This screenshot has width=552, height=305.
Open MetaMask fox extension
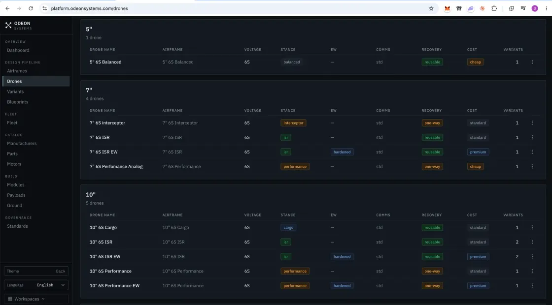coord(447,8)
